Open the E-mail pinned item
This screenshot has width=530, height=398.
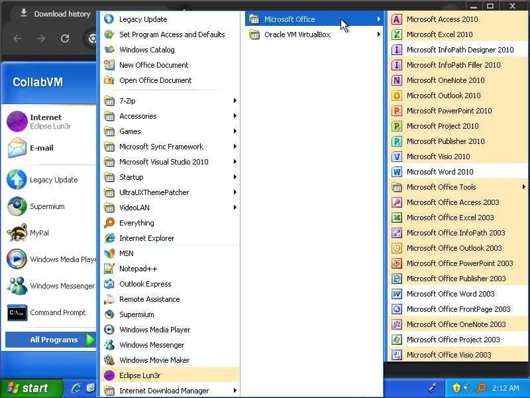click(x=50, y=148)
